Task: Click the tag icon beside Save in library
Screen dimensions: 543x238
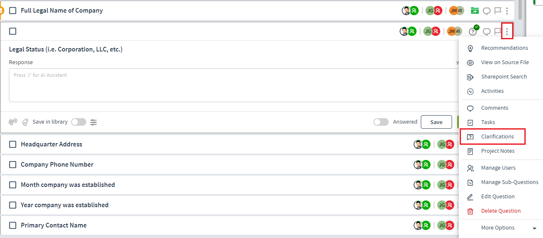Action: point(25,122)
